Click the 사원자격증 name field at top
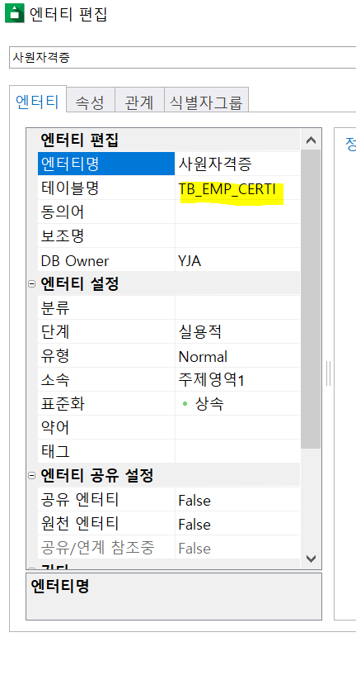Viewport: 356px width, 680px height. tap(183, 57)
